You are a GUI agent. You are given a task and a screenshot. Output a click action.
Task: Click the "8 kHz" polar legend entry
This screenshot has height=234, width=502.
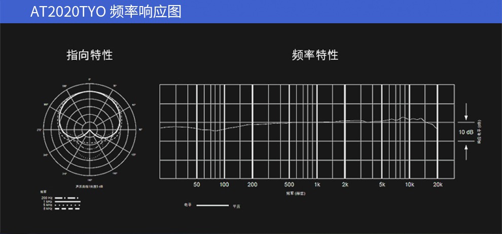coord(60,209)
